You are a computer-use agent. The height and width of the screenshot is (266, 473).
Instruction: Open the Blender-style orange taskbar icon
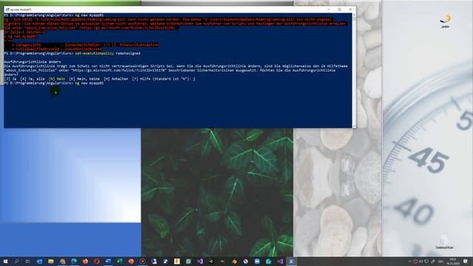pos(234,261)
